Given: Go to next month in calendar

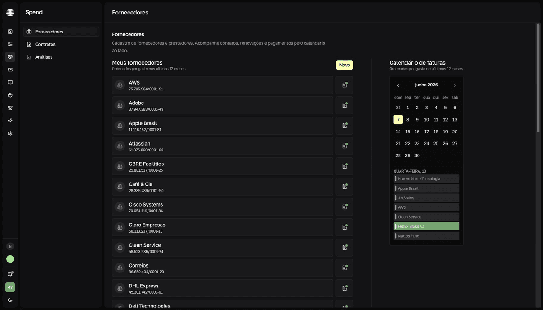Looking at the screenshot, I should [x=455, y=85].
